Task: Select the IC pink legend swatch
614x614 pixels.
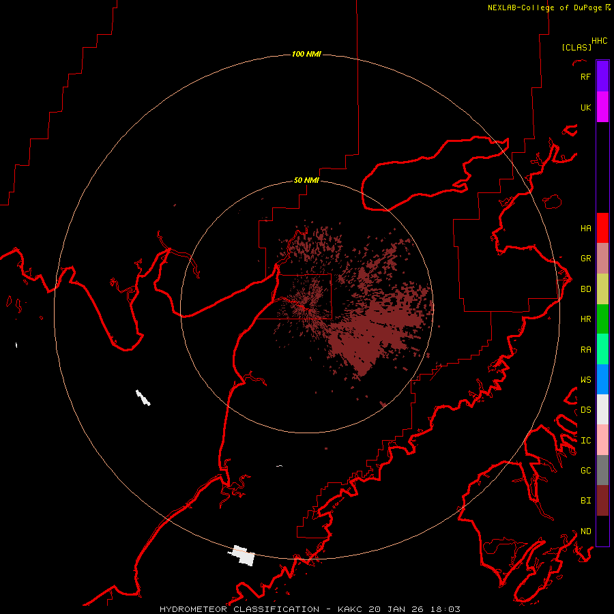Action: (602, 440)
